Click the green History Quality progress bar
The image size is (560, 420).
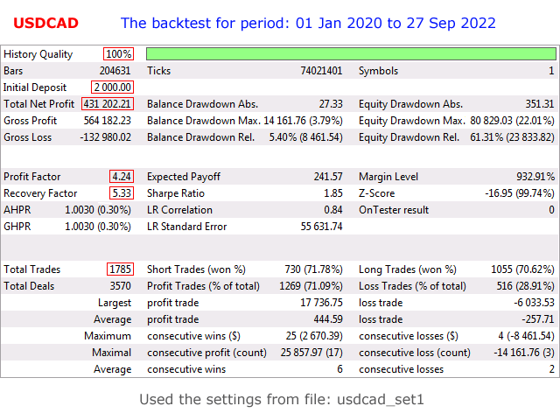350,54
